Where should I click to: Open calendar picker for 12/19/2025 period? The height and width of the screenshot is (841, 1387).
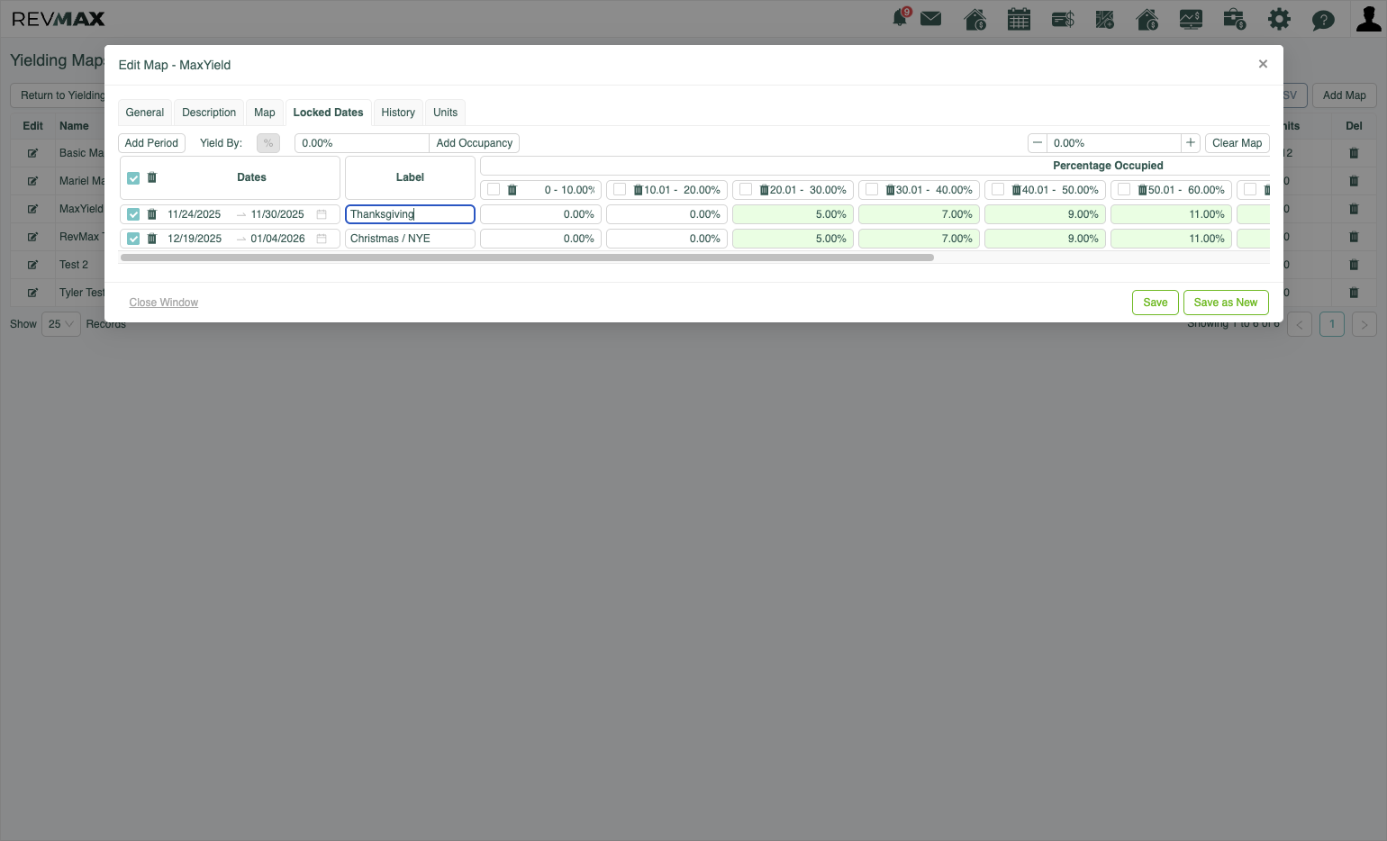pyautogui.click(x=322, y=239)
